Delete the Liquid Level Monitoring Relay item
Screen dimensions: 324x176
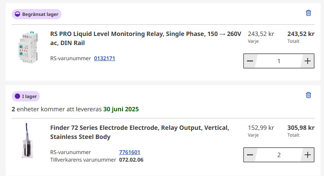[x=308, y=13]
